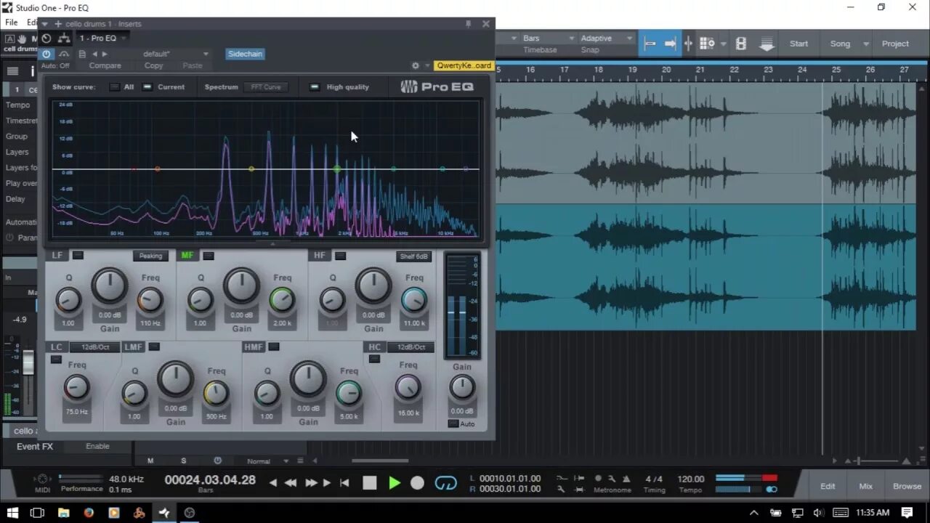This screenshot has height=523, width=930.
Task: Click the plugin routing icon in Inserts header
Action: pos(64,38)
